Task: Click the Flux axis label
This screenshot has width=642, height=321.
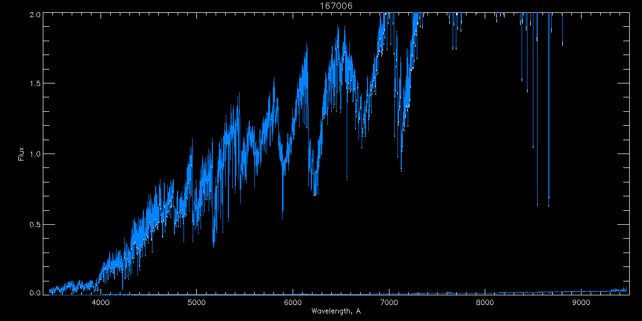Action: pos(21,154)
